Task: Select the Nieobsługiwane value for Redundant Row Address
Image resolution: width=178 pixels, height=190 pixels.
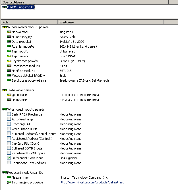Action: pos(71,163)
